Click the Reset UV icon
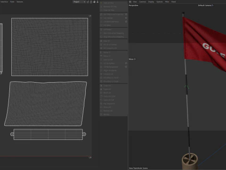 coord(101,93)
